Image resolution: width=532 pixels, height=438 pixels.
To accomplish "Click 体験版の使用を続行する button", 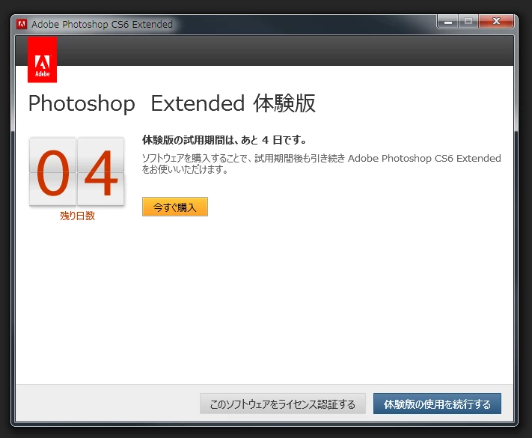I will (437, 404).
